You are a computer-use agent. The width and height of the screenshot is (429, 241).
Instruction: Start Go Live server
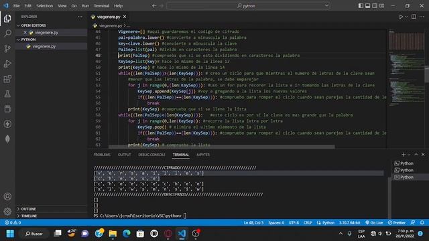pos(374,223)
